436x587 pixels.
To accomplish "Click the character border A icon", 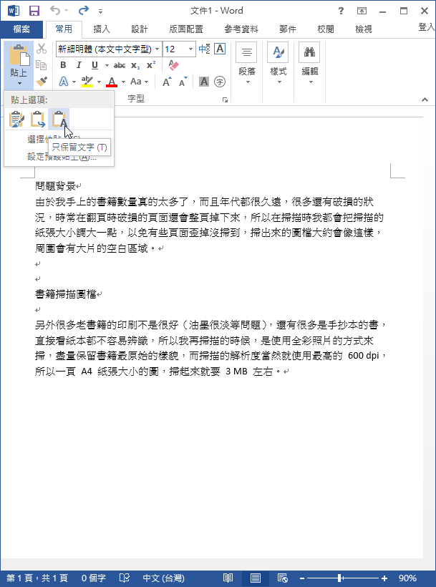I will pyautogui.click(x=220, y=49).
